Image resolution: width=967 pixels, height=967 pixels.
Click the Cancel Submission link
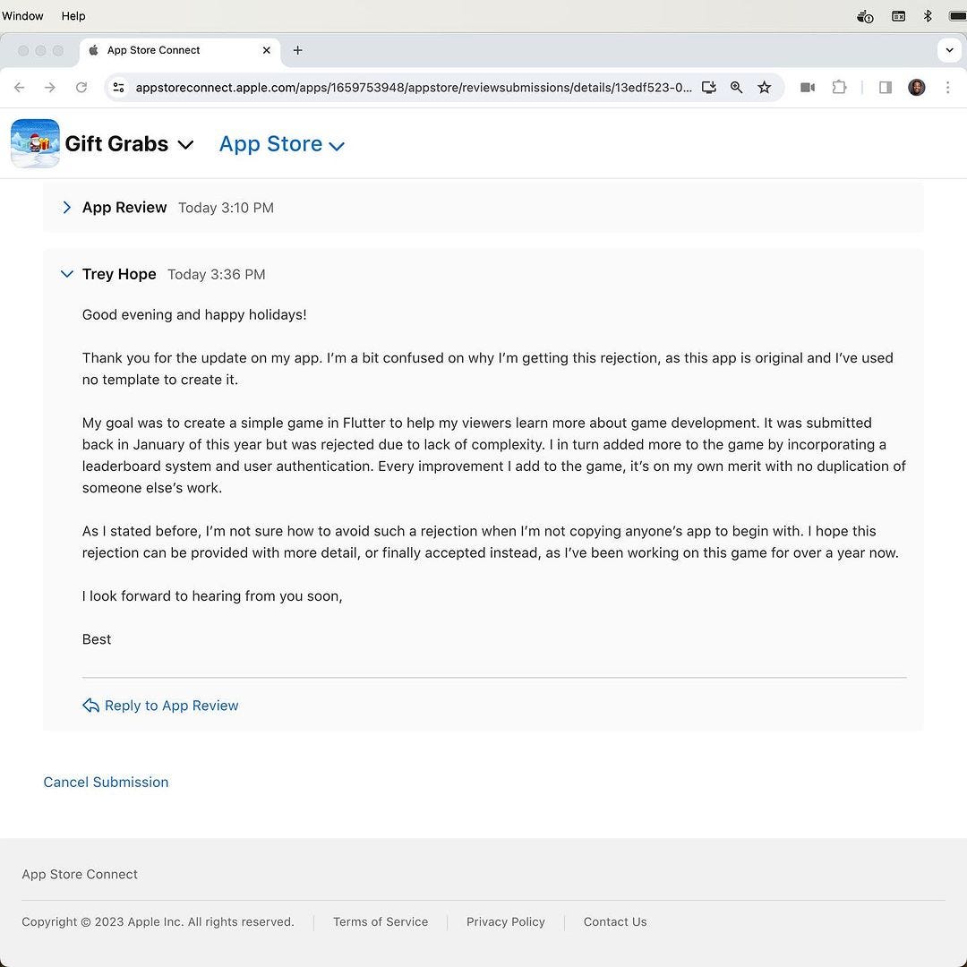tap(106, 782)
